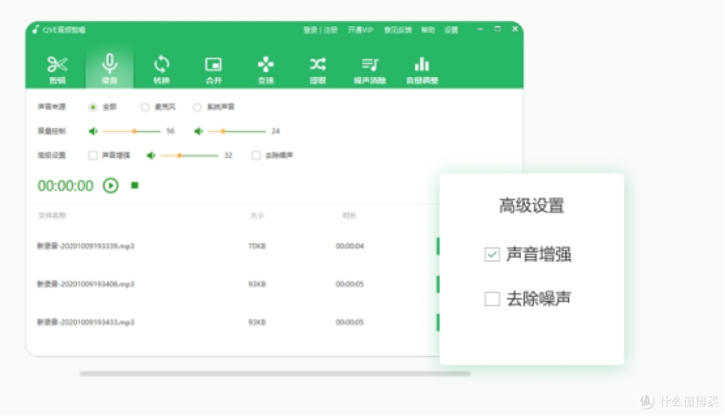Mute speaker icon beside the 24 volume slider
The height and width of the screenshot is (416, 725).
(x=198, y=132)
